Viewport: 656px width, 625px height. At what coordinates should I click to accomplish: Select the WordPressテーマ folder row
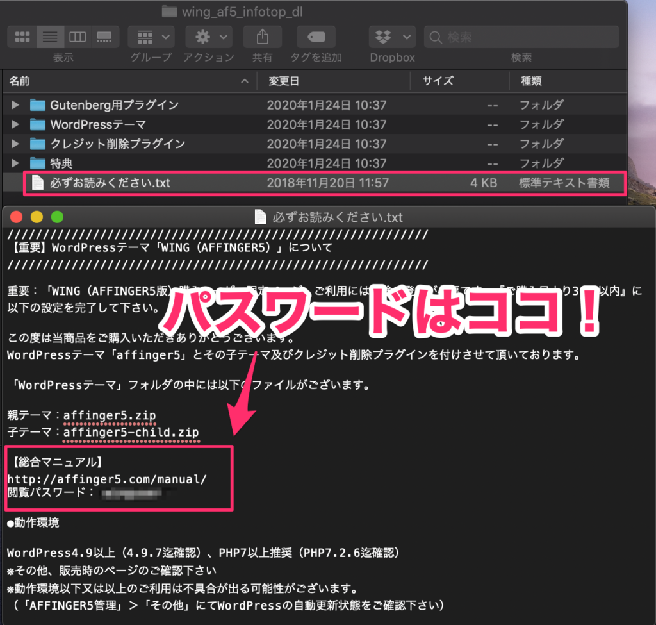pyautogui.click(x=315, y=124)
